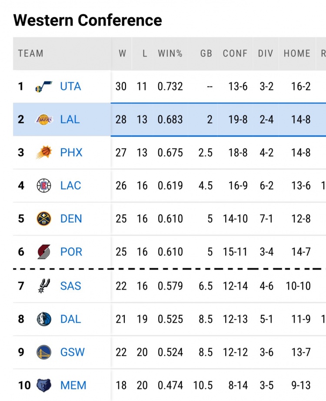This screenshot has height=401, width=326.
Task: Click the Denver Nuggets logo
Action: point(43,219)
